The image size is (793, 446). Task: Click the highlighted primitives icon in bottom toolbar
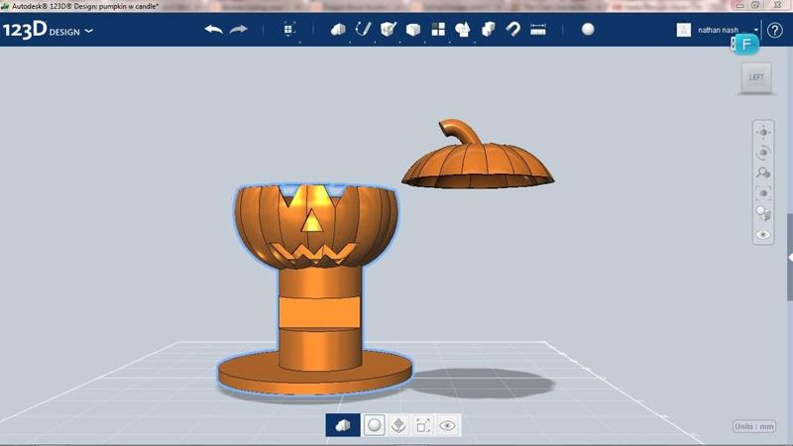[343, 425]
